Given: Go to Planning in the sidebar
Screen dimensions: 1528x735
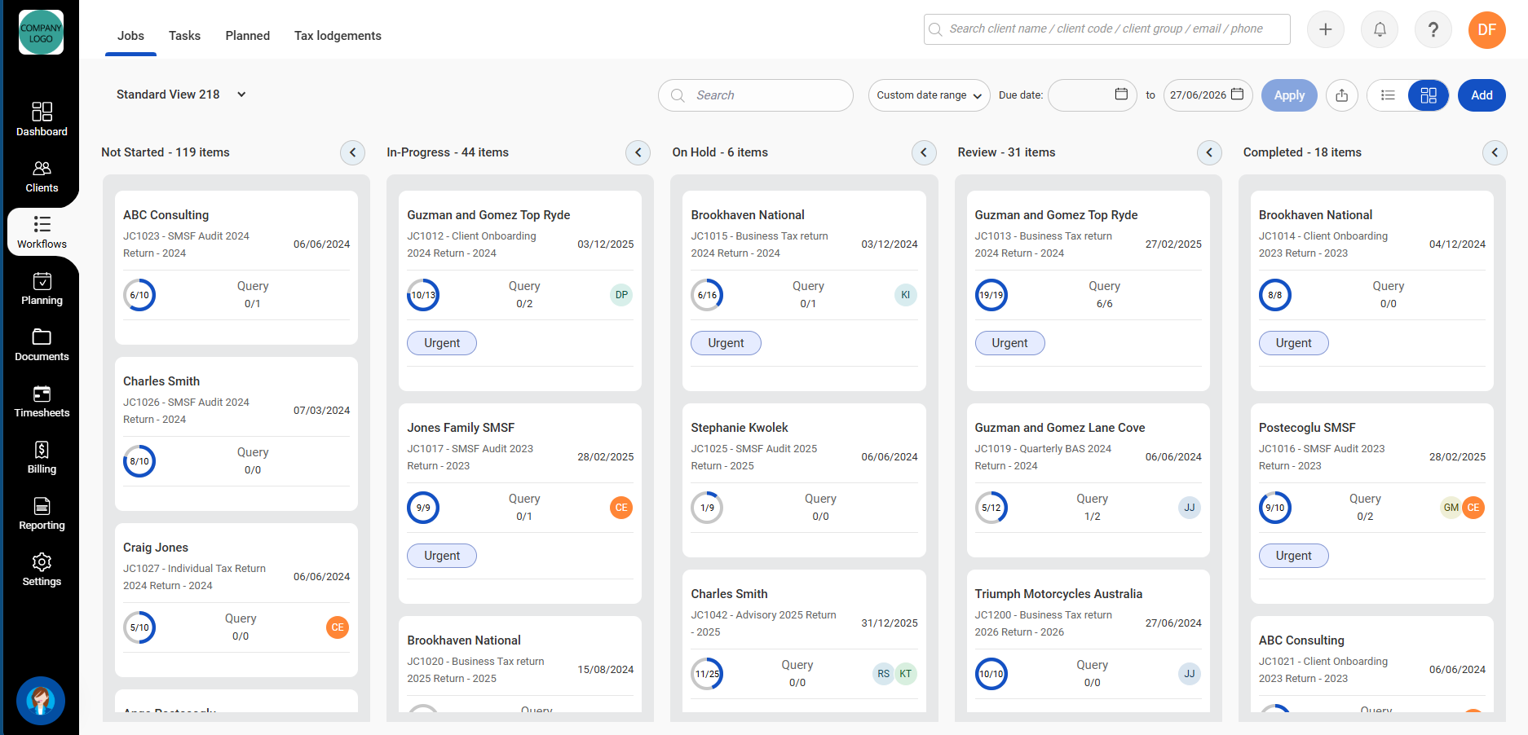Looking at the screenshot, I should click(x=42, y=288).
